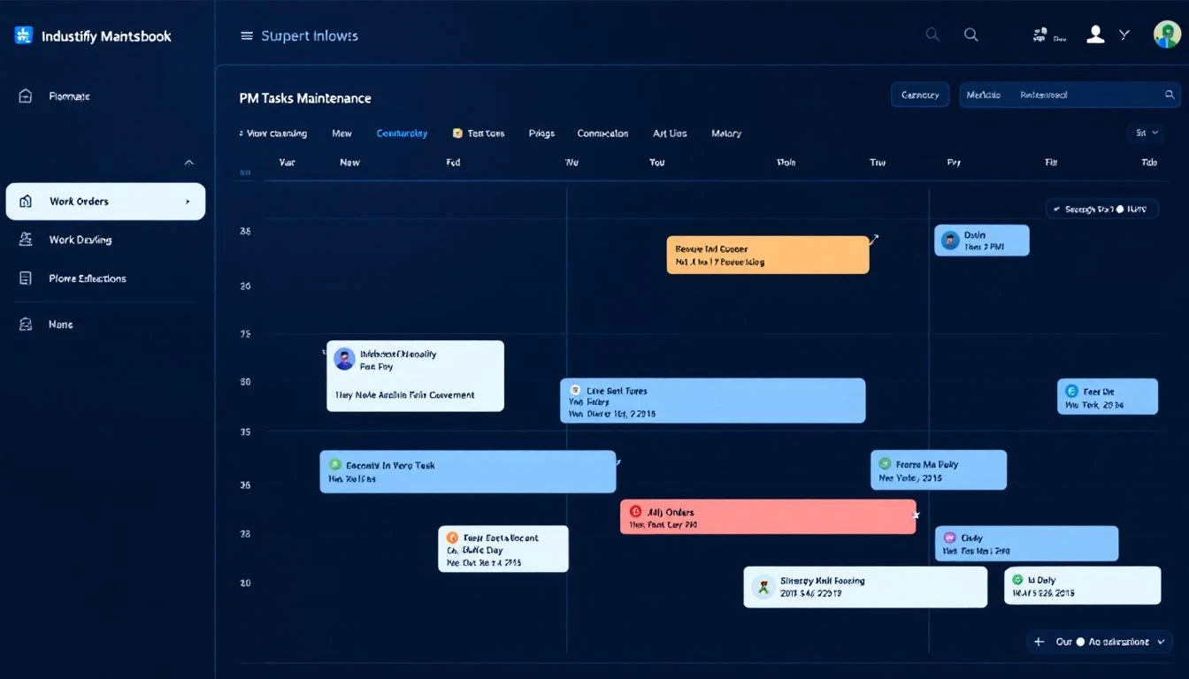The image size is (1189, 679).
Task: Click the Cancley button in the header
Action: (920, 95)
